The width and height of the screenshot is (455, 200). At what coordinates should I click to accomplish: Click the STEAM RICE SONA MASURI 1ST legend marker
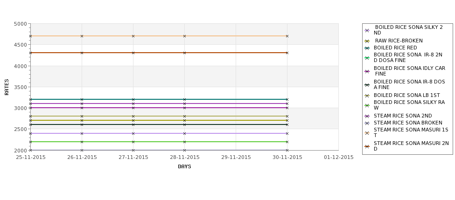pyautogui.click(x=367, y=133)
